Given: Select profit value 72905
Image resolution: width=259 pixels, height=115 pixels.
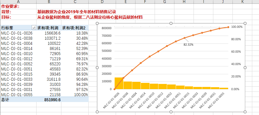Looking at the screenshot, I should point(55,54).
